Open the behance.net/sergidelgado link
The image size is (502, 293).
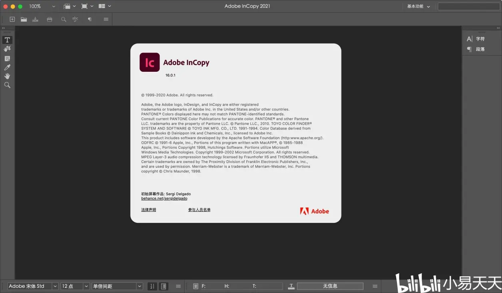click(x=164, y=199)
